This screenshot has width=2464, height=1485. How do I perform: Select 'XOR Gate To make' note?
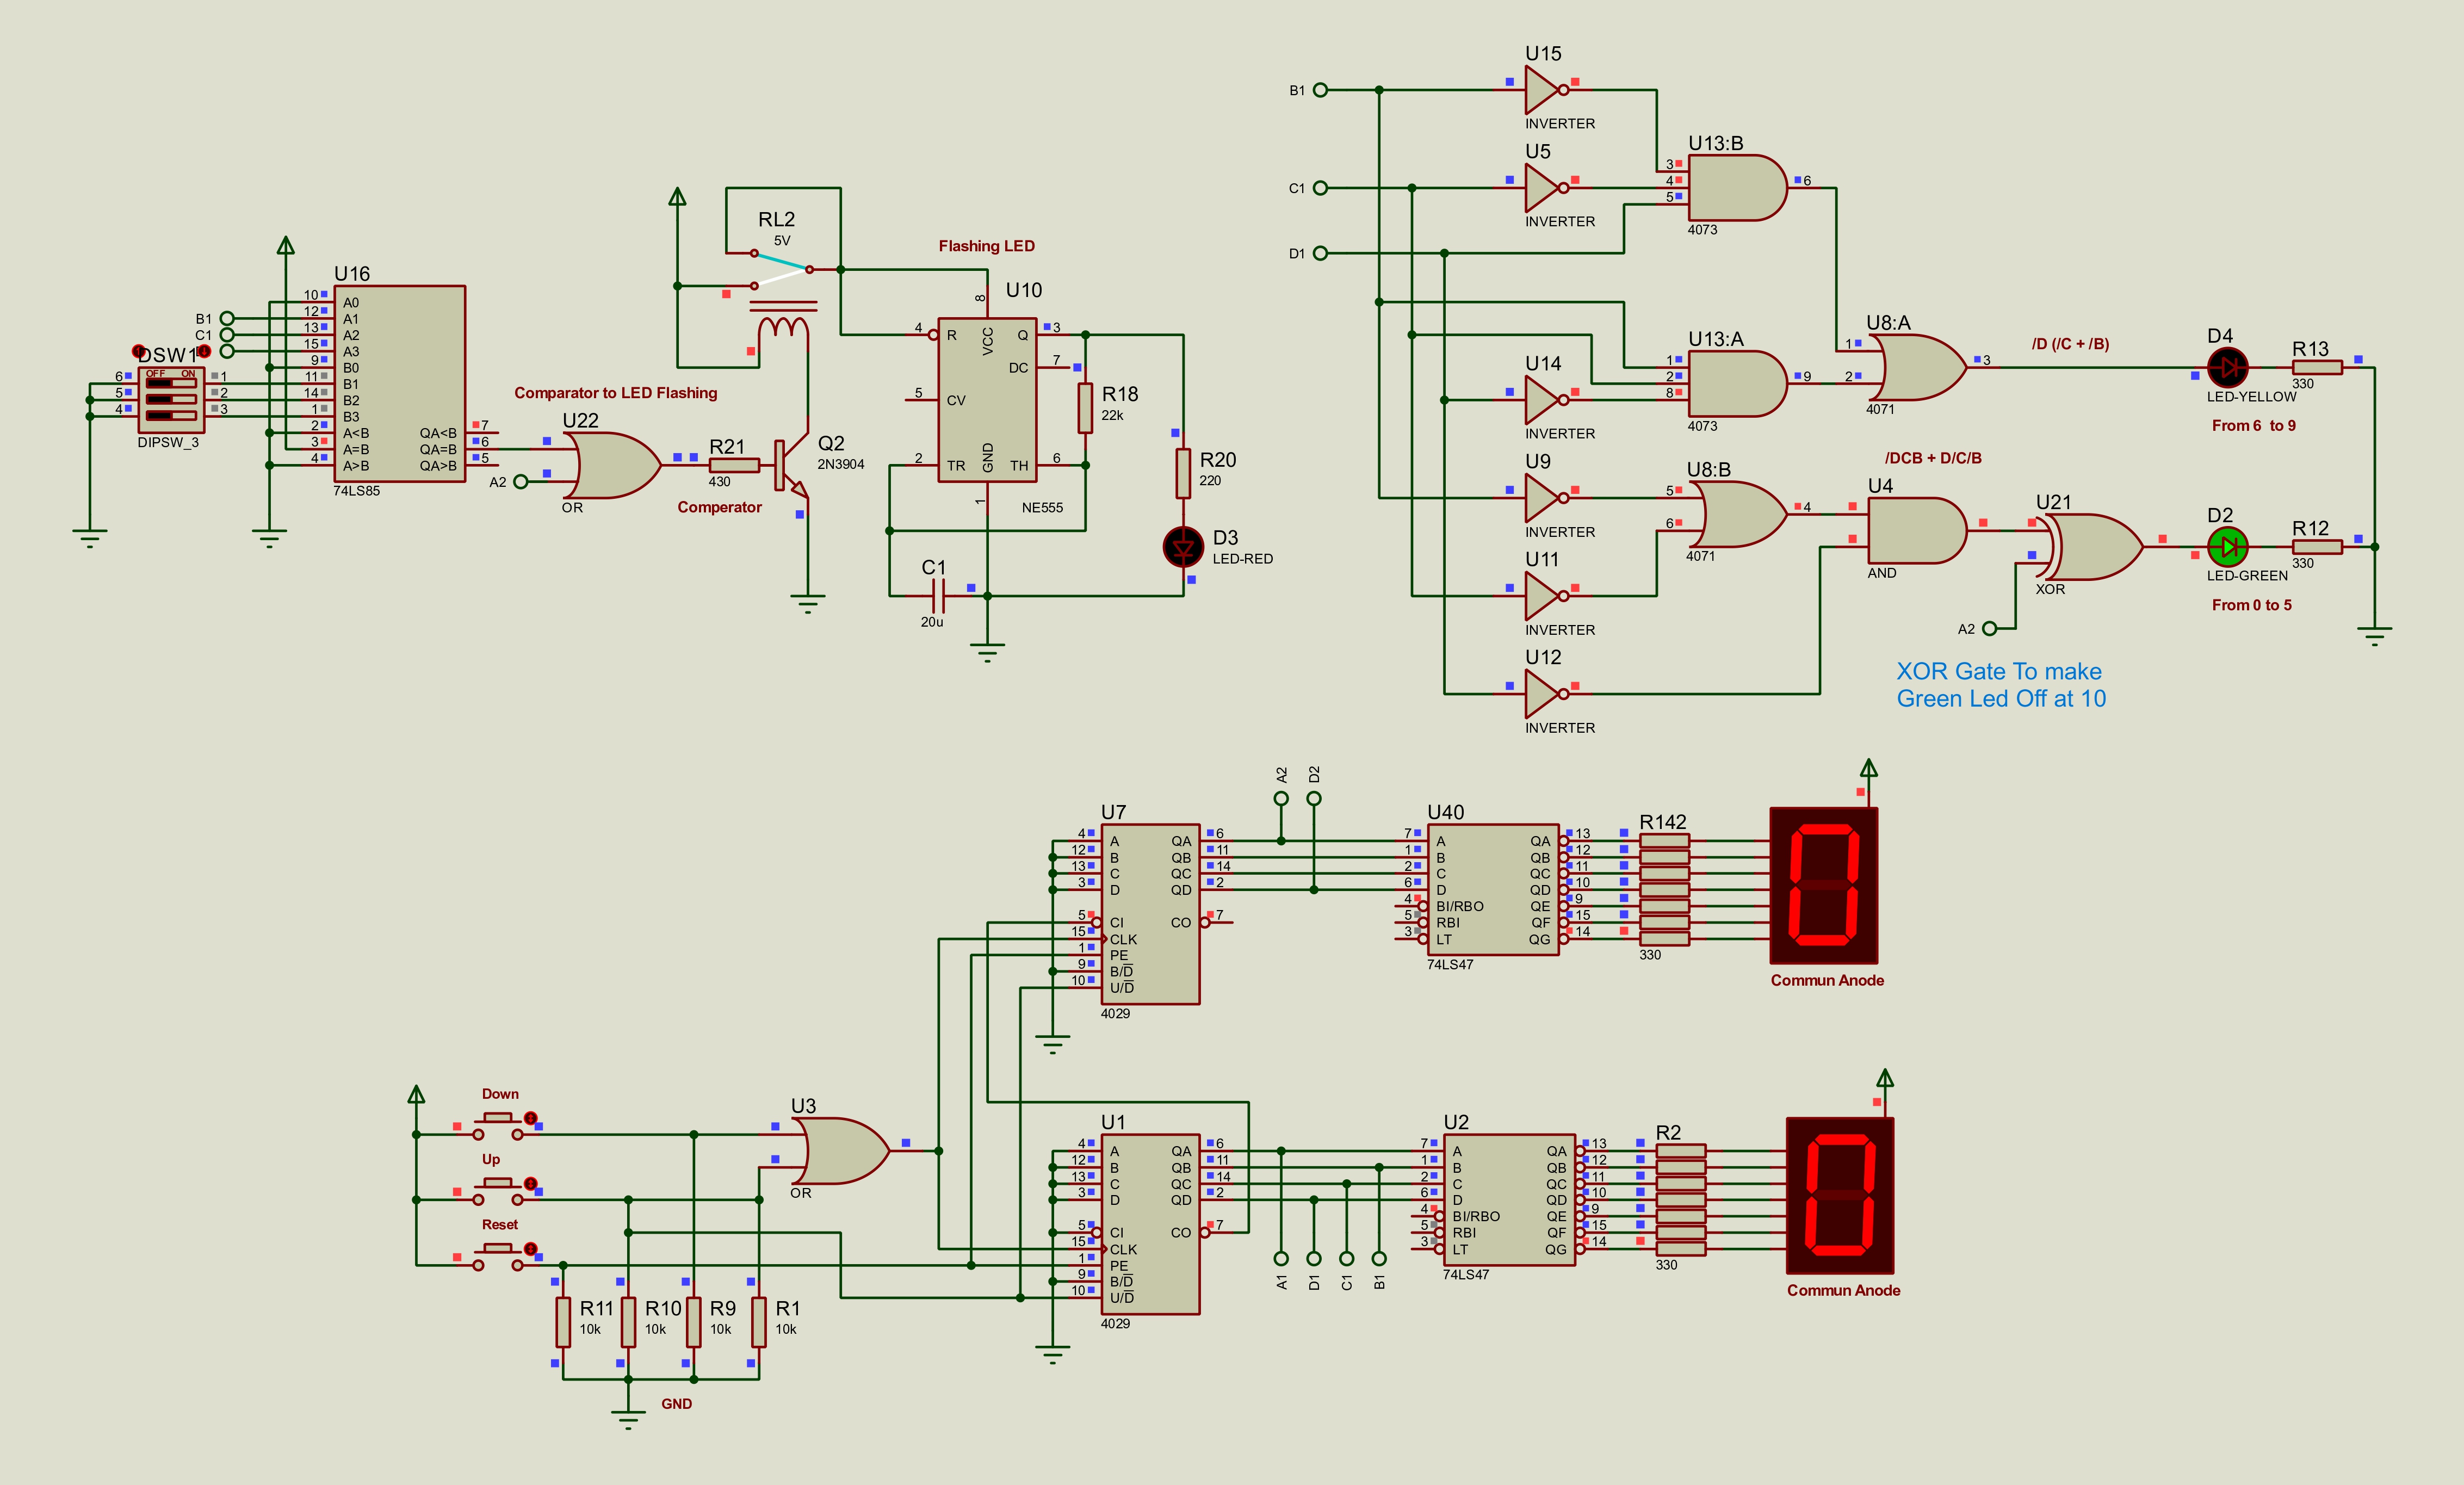(1999, 671)
